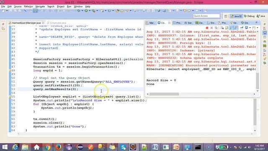Open the Help menu

[88, 7]
